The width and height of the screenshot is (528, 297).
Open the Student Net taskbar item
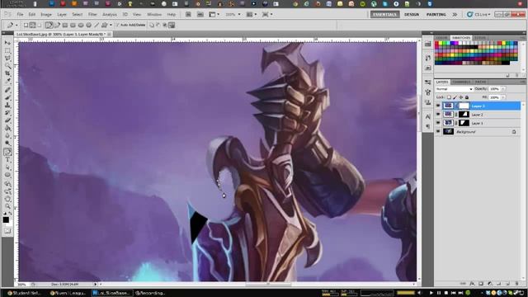click(24, 293)
